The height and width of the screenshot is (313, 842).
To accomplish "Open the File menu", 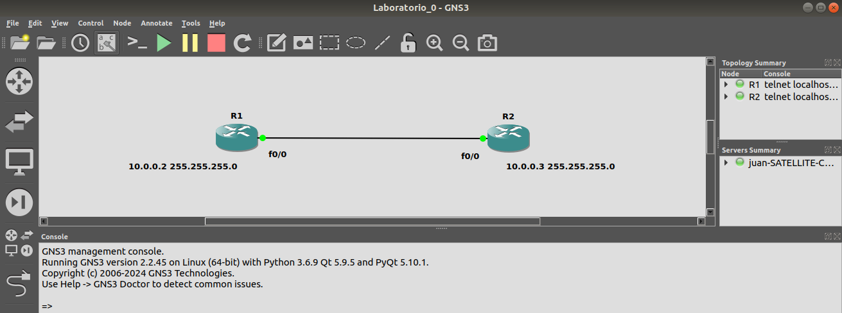I will (13, 23).
